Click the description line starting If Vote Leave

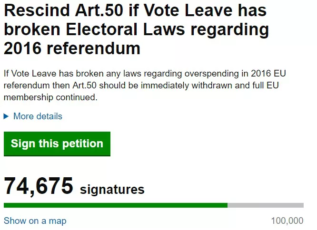coord(145,74)
